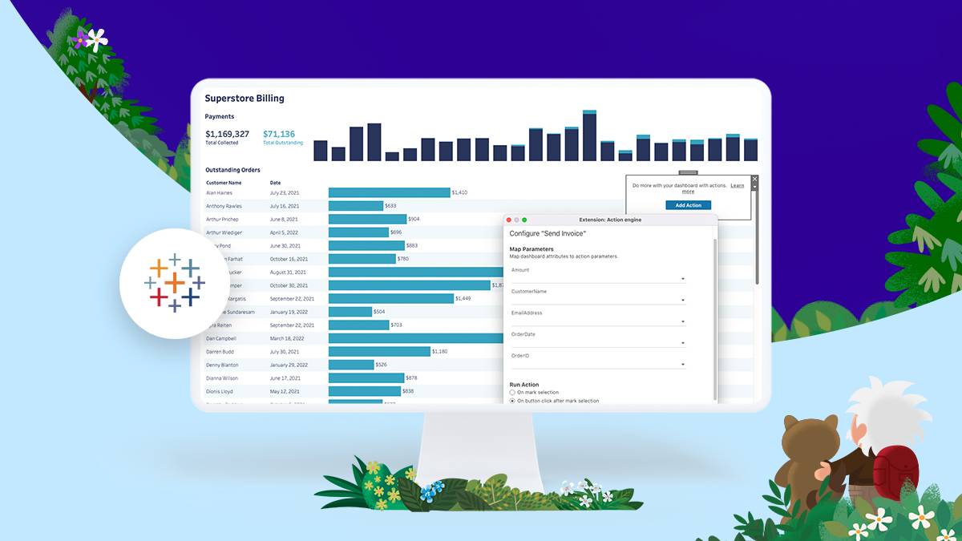Click the Add Action button
Screen dimensions: 962x541
click(x=688, y=205)
